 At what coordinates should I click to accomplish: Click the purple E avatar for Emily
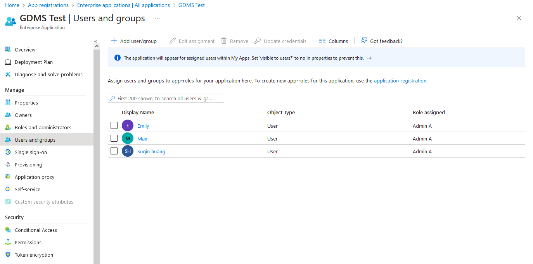tap(128, 126)
